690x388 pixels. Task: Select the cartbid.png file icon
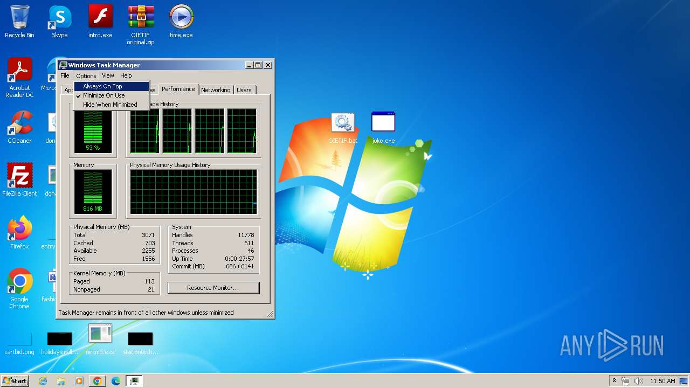point(19,344)
